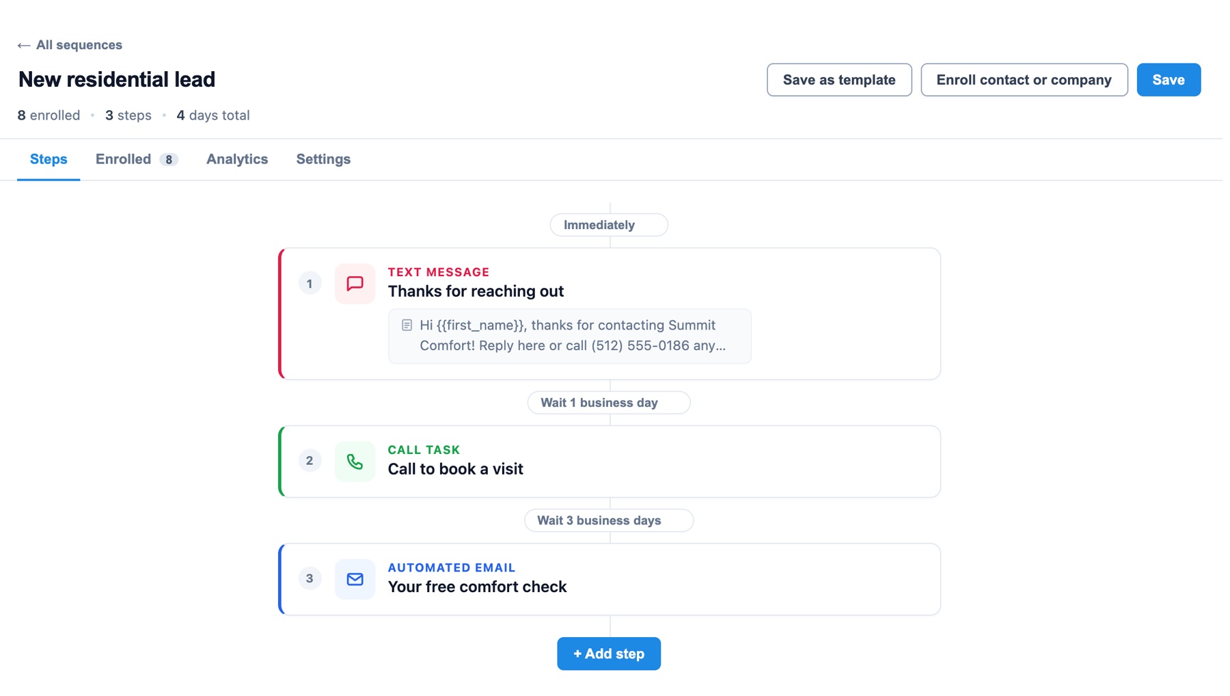The image size is (1230, 696).
Task: Switch to the Steps tab
Action: pyautogui.click(x=49, y=159)
